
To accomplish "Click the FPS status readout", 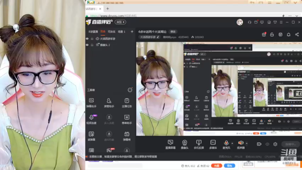I will point(239,157).
